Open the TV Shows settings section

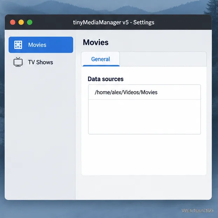[x=41, y=62]
